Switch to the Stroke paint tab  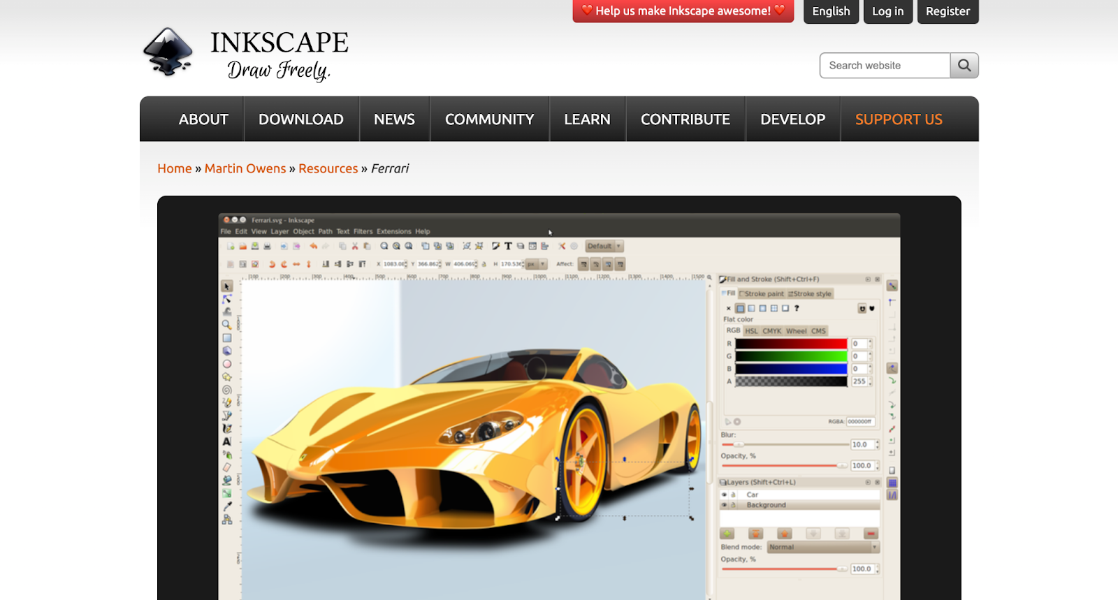[x=762, y=294]
